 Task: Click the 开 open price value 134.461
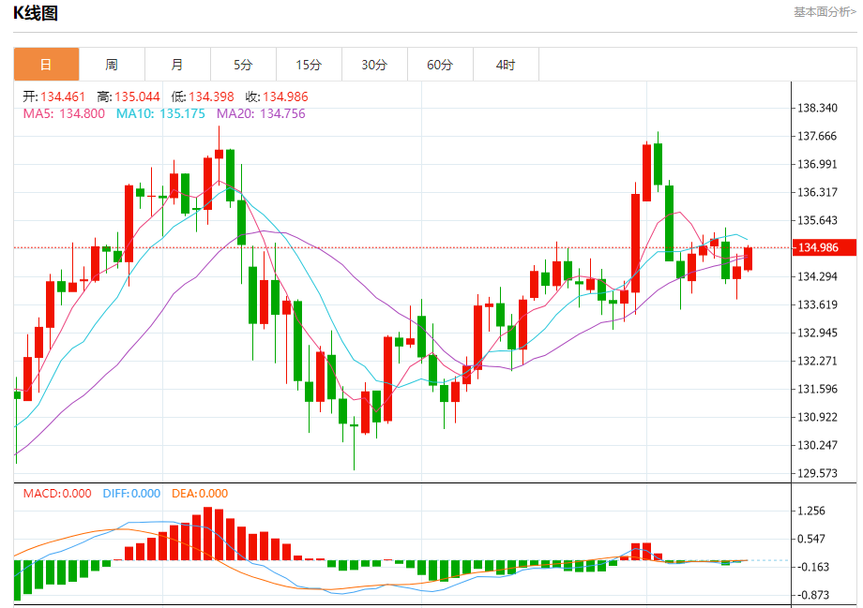click(63, 96)
